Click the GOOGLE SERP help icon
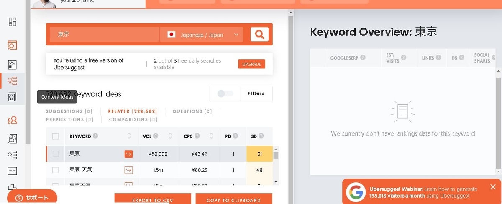Screen dimensions: 502x204 [363, 58]
